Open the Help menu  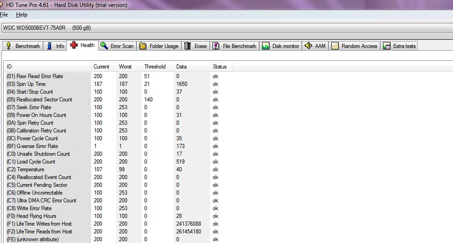point(22,15)
